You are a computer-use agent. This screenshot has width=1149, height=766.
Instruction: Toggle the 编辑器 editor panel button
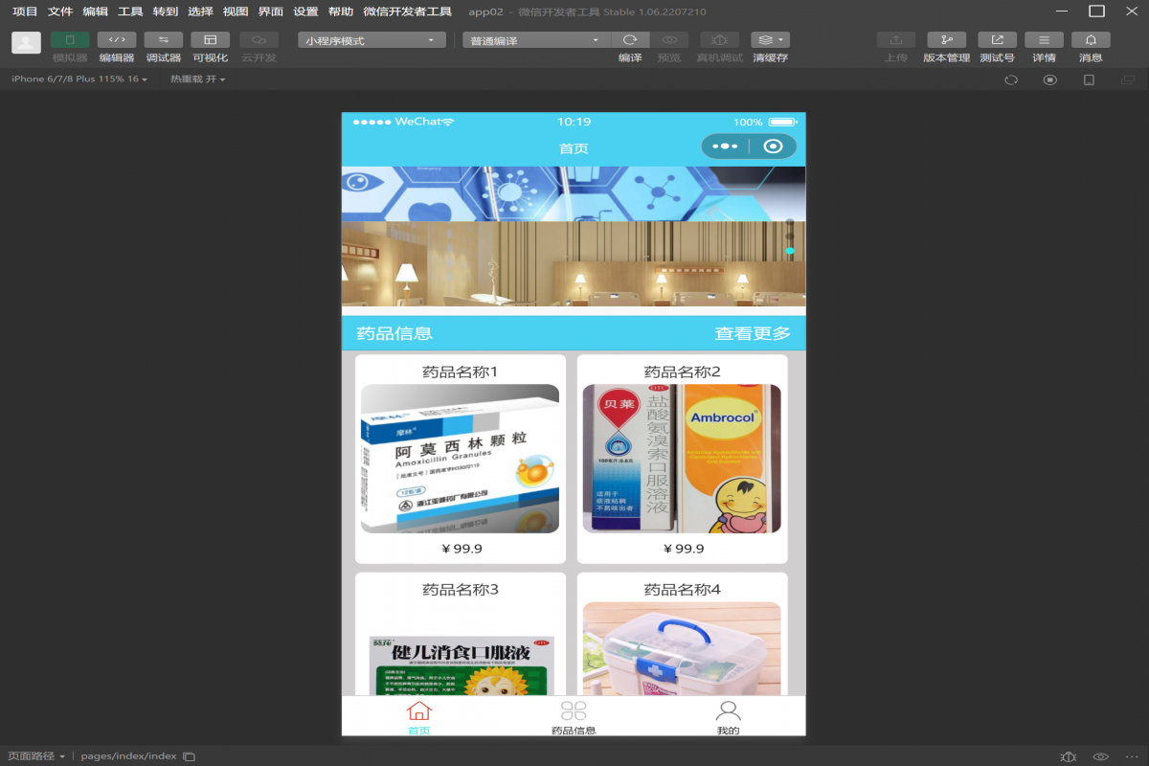coord(117,40)
